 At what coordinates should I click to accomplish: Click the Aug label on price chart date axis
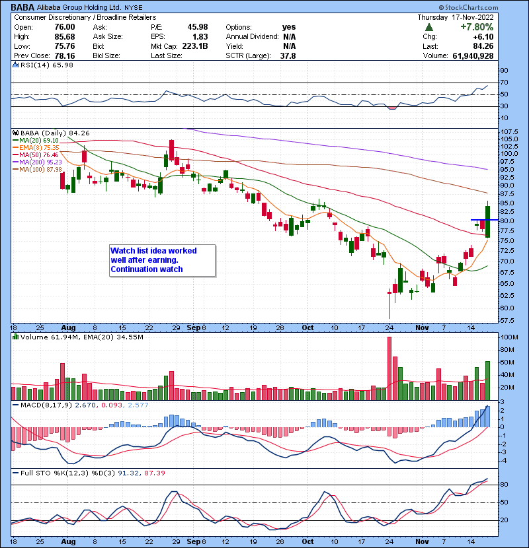(68, 328)
